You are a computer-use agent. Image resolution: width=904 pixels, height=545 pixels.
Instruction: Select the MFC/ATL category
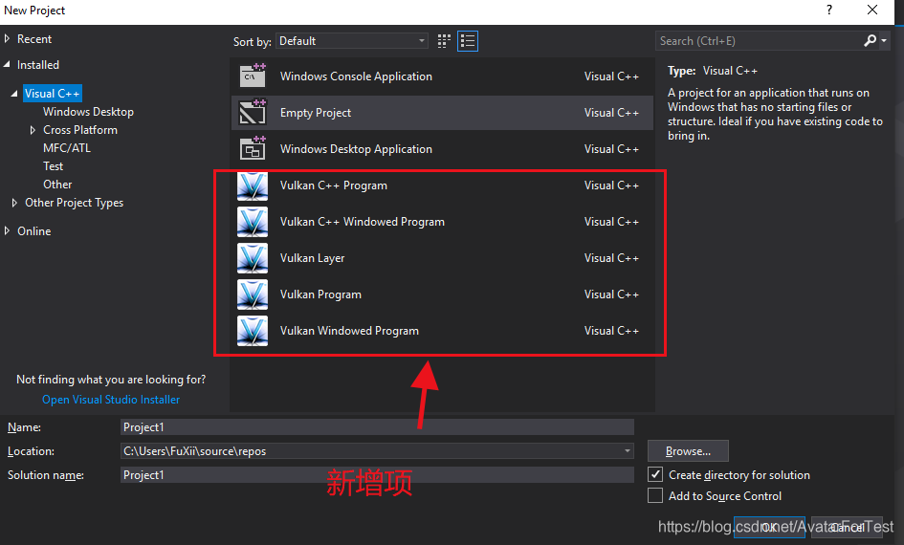pyautogui.click(x=67, y=148)
